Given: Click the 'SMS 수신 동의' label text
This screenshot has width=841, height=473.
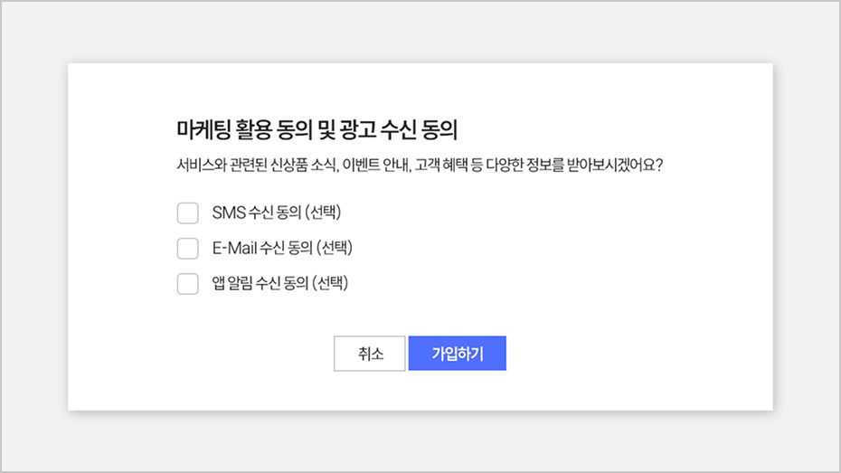Looking at the screenshot, I should click(x=257, y=213).
